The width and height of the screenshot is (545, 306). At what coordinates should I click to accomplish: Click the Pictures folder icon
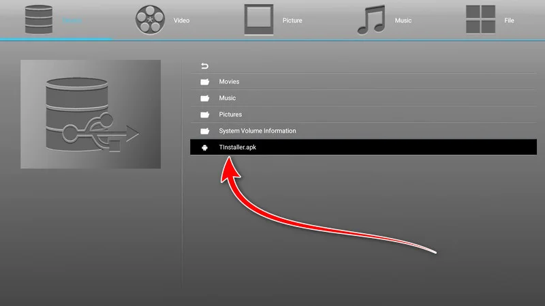[x=205, y=114]
